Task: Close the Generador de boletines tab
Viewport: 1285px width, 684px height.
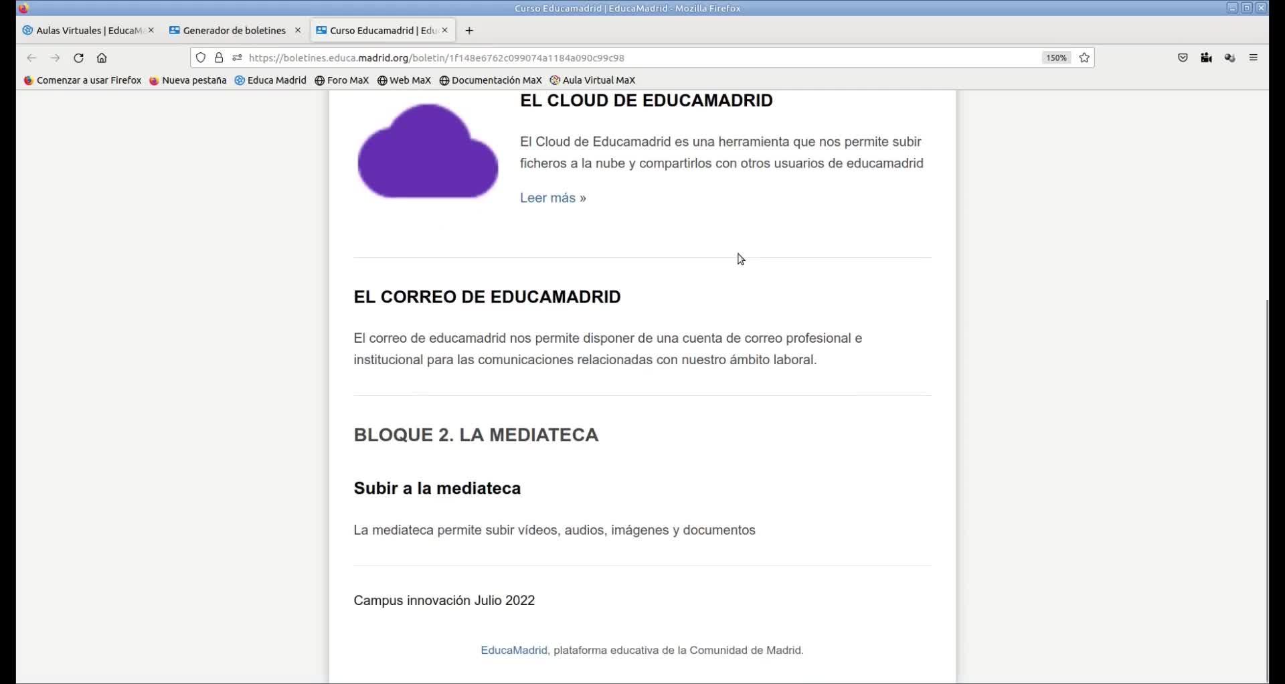Action: 298,30
